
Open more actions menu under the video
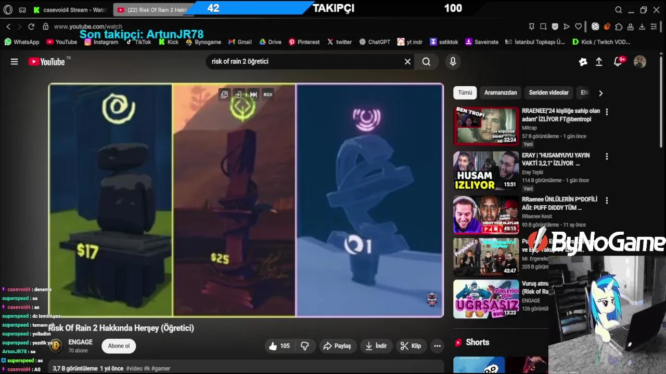[437, 346]
